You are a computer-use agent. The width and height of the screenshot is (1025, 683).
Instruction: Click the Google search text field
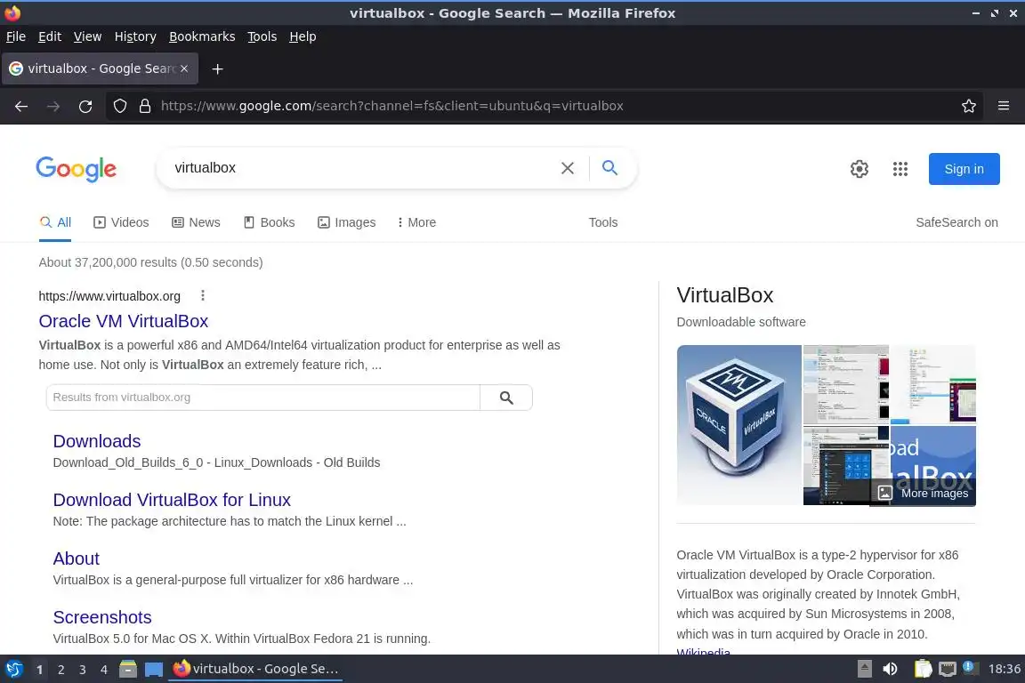[x=359, y=168]
